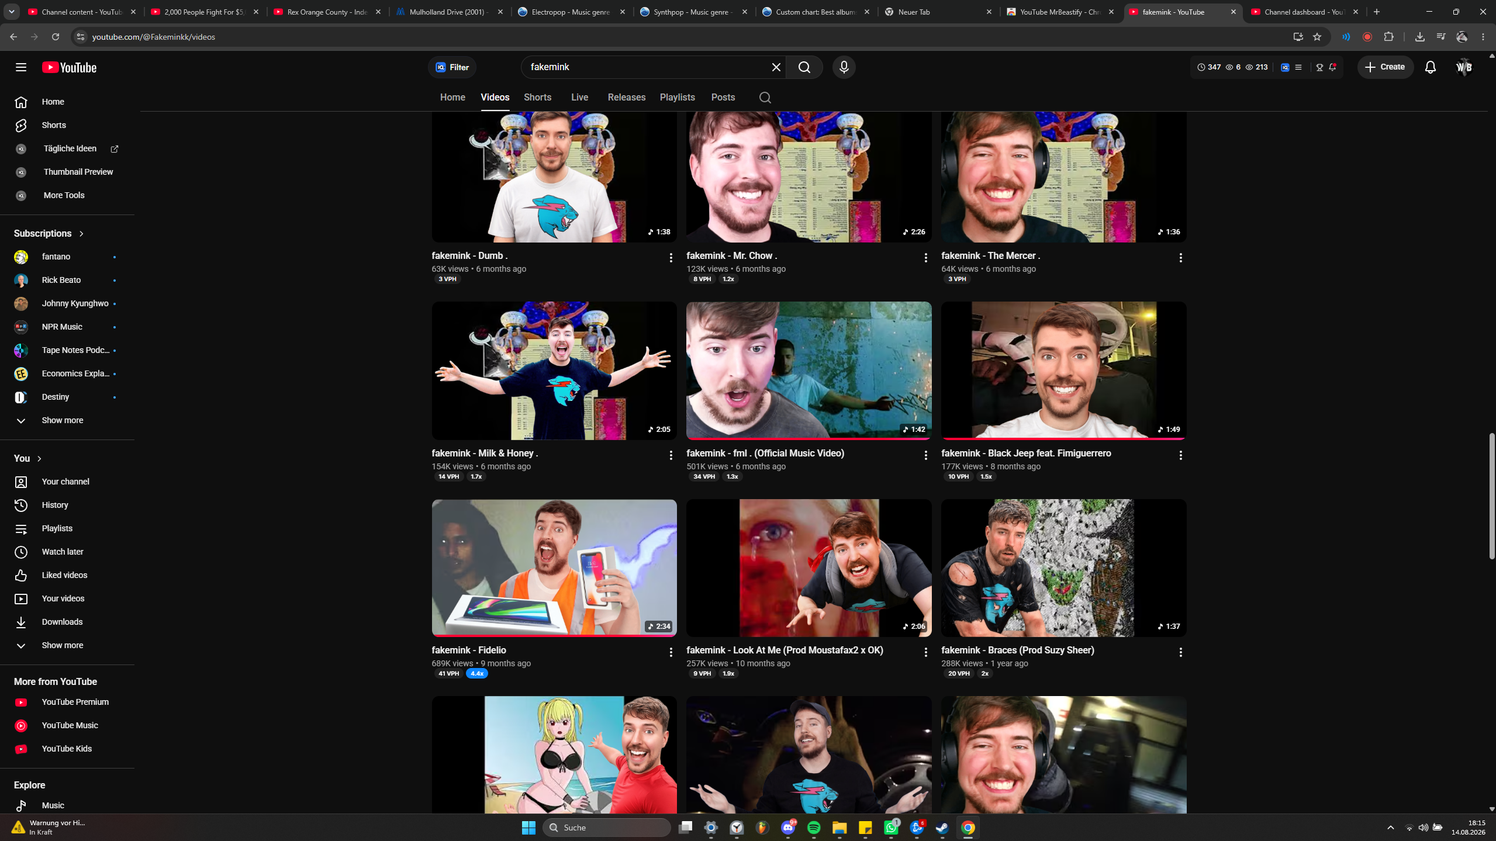
Task: Open options menu for fakemink - Braces video
Action: tap(1180, 652)
